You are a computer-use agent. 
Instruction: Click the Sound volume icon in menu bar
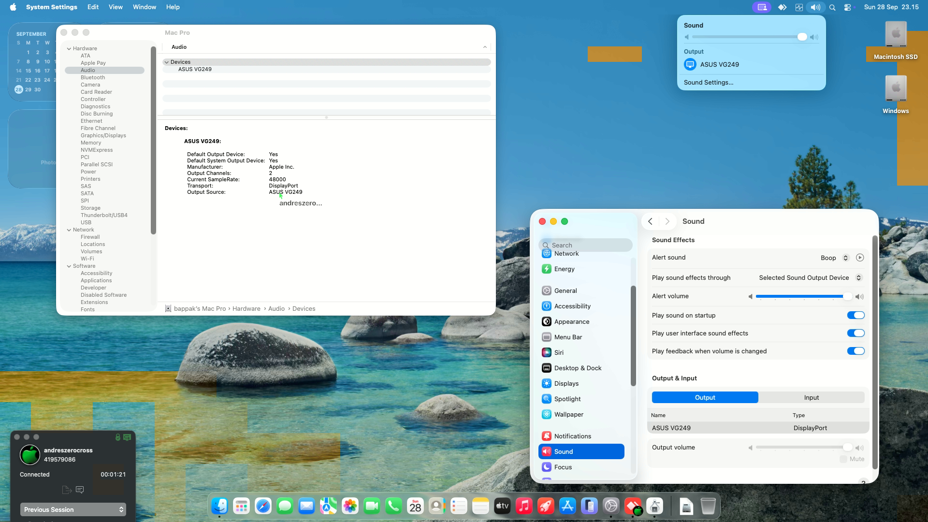coord(815,7)
